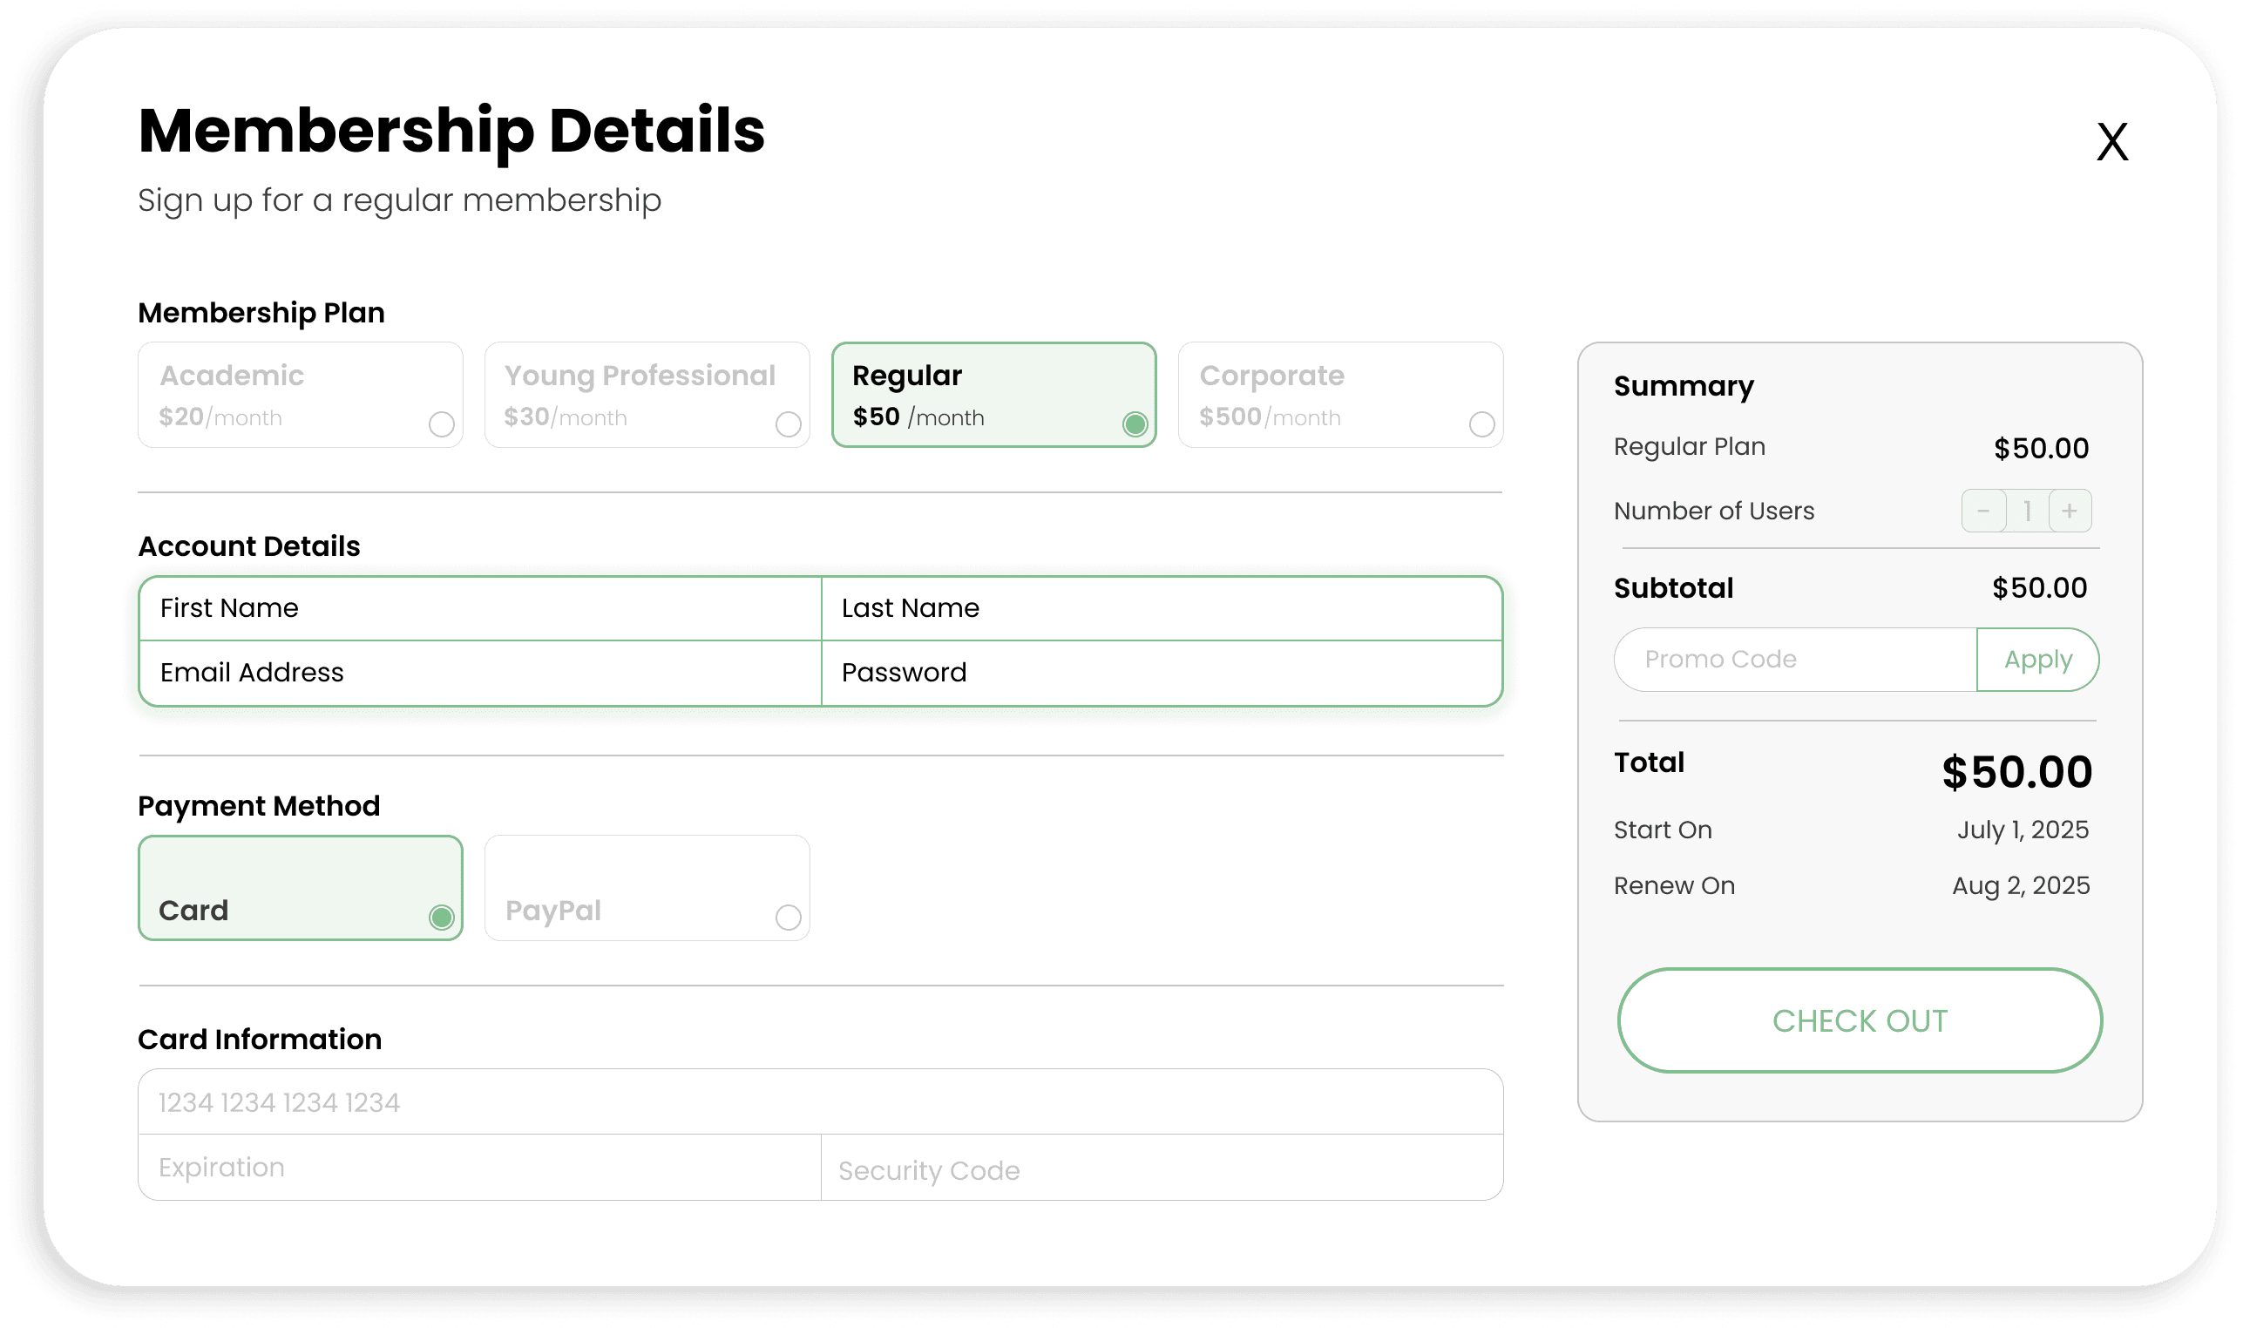Click into the Password field
Screen dimensions: 2243x1328
click(1161, 673)
